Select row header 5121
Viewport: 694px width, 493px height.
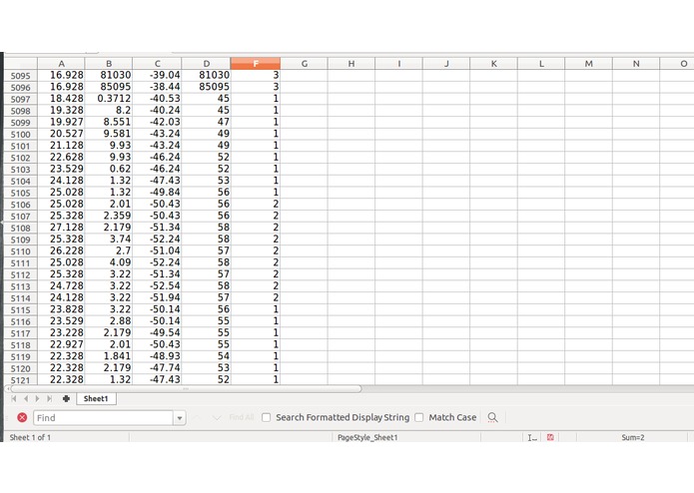tap(20, 380)
